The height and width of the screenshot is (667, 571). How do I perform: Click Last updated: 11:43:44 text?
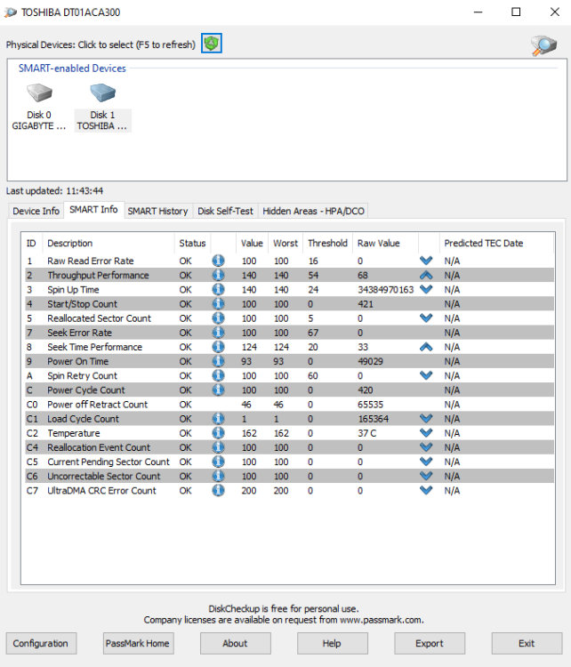(x=54, y=191)
